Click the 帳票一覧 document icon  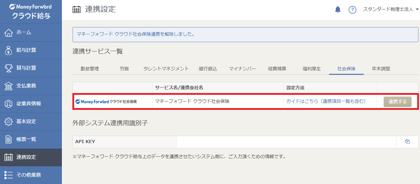[x=9, y=139]
